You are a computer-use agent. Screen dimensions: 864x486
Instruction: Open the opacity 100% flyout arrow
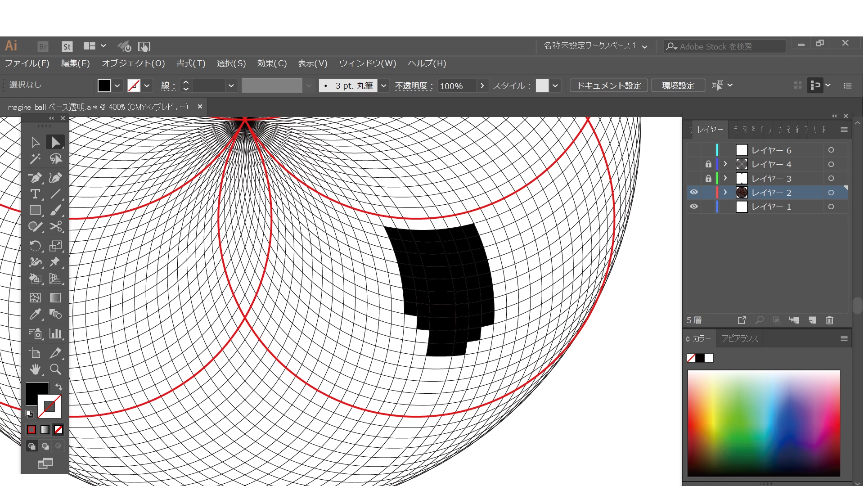coord(482,85)
